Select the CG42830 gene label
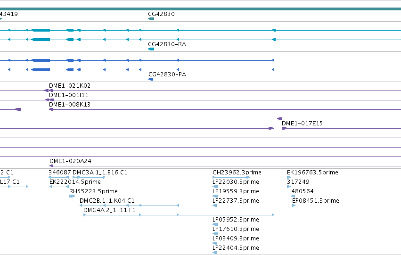The height and width of the screenshot is (255, 401). click(161, 14)
